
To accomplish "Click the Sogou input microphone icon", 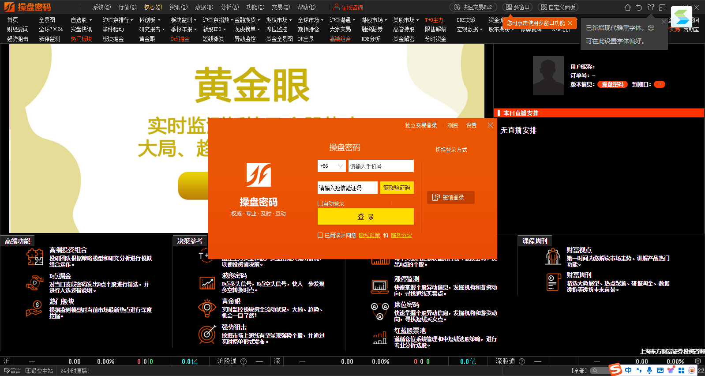I will coord(649,370).
